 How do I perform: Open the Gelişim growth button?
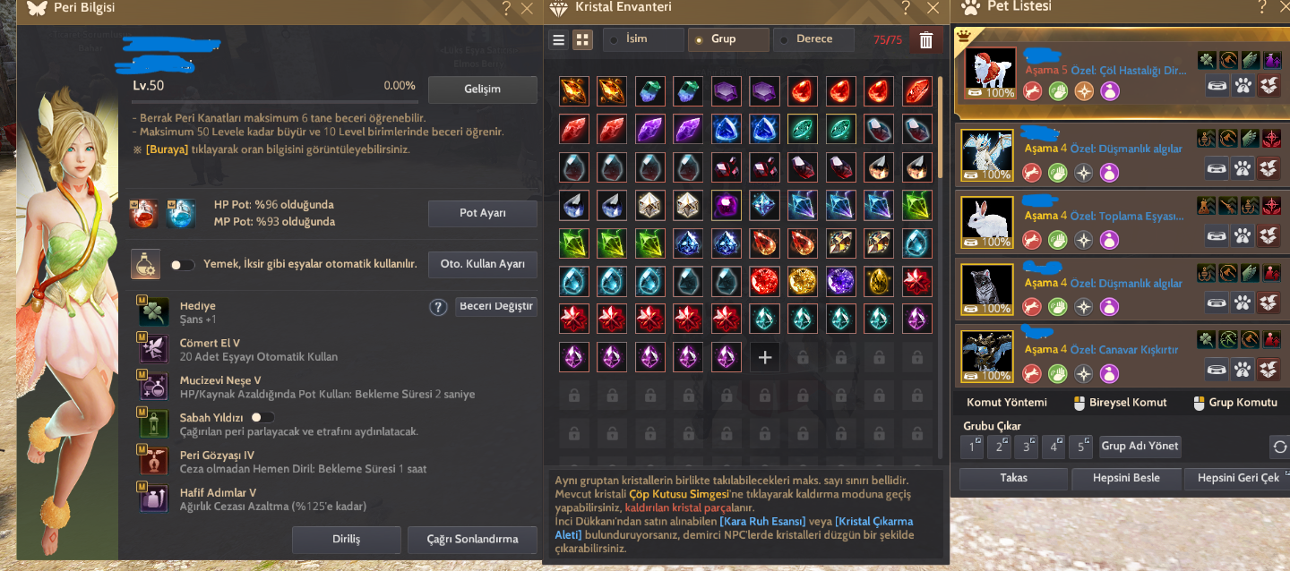(x=482, y=89)
